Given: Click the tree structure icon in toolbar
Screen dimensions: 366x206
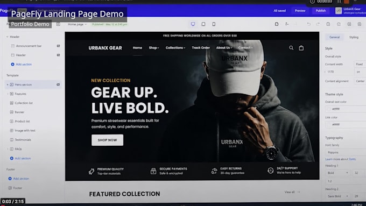Looking at the screenshot, I should [x=287, y=24].
